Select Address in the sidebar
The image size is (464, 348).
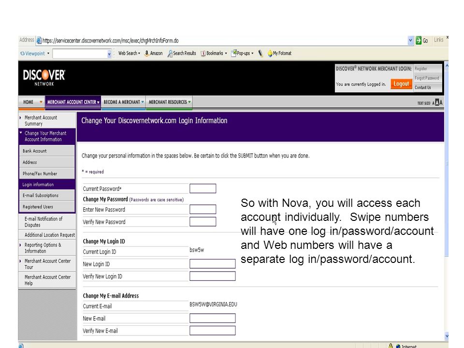coord(47,162)
